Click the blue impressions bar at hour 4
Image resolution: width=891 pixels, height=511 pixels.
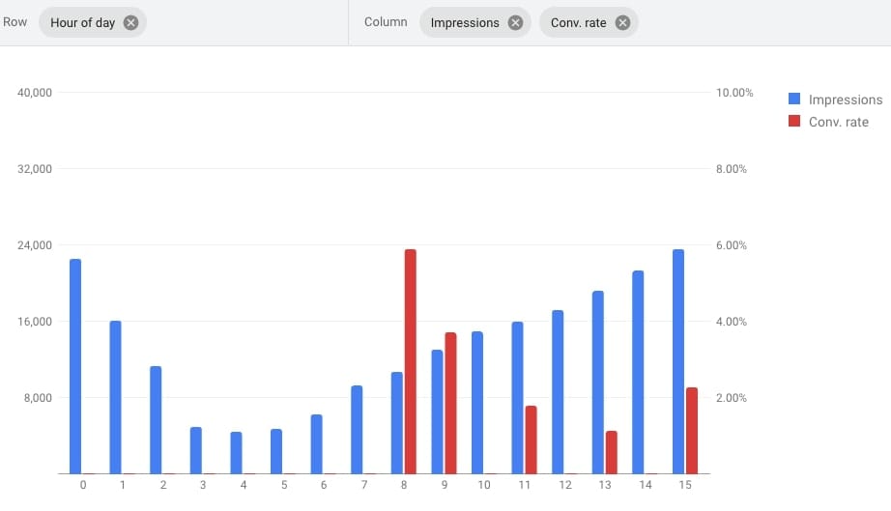point(236,453)
